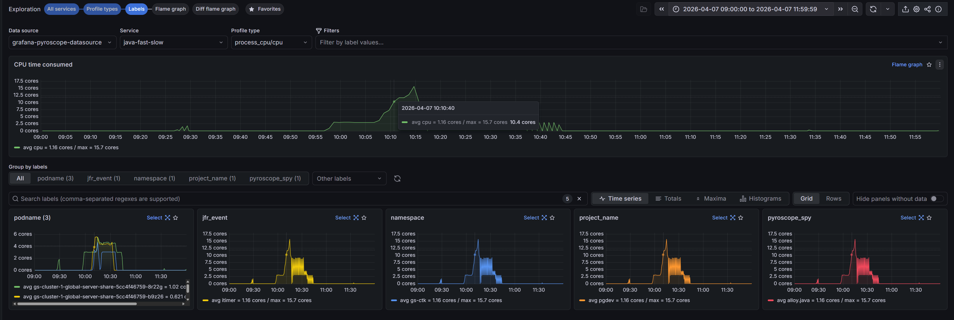The width and height of the screenshot is (954, 320).
Task: Shift time range backward with double-left arrows
Action: point(662,9)
